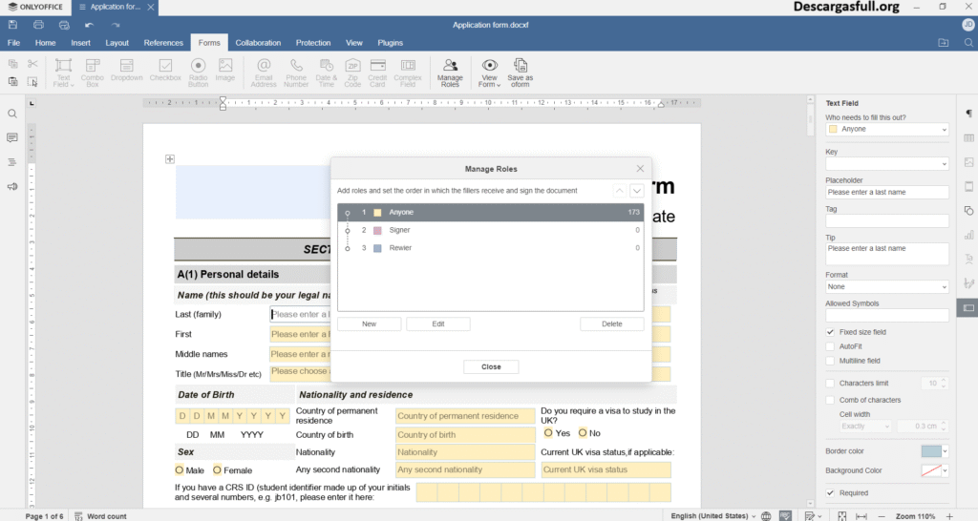Viewport: 978px width, 521px height.
Task: Insert a Credit Card field
Action: click(x=377, y=72)
